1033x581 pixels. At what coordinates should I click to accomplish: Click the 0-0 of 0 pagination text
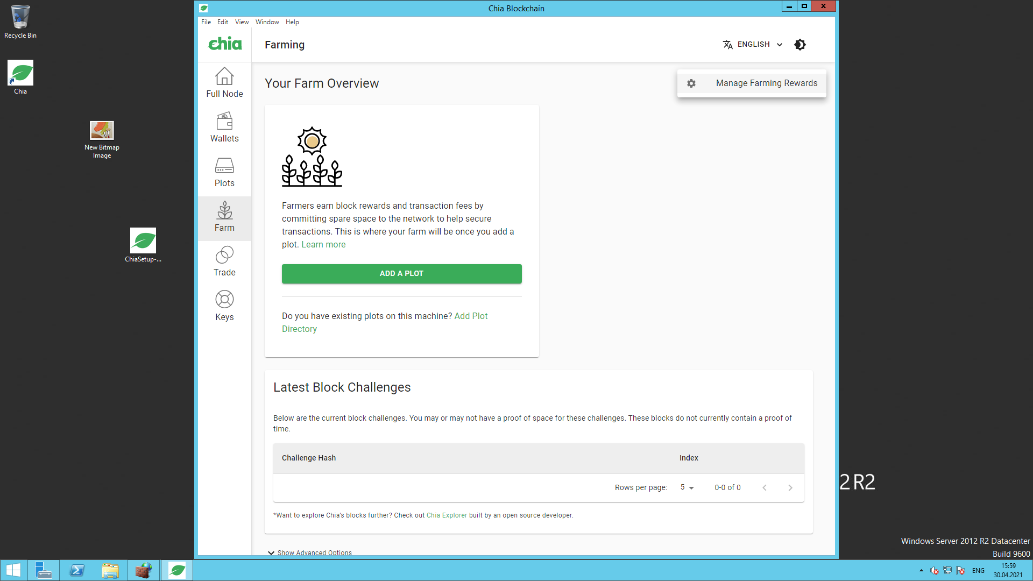click(x=727, y=487)
